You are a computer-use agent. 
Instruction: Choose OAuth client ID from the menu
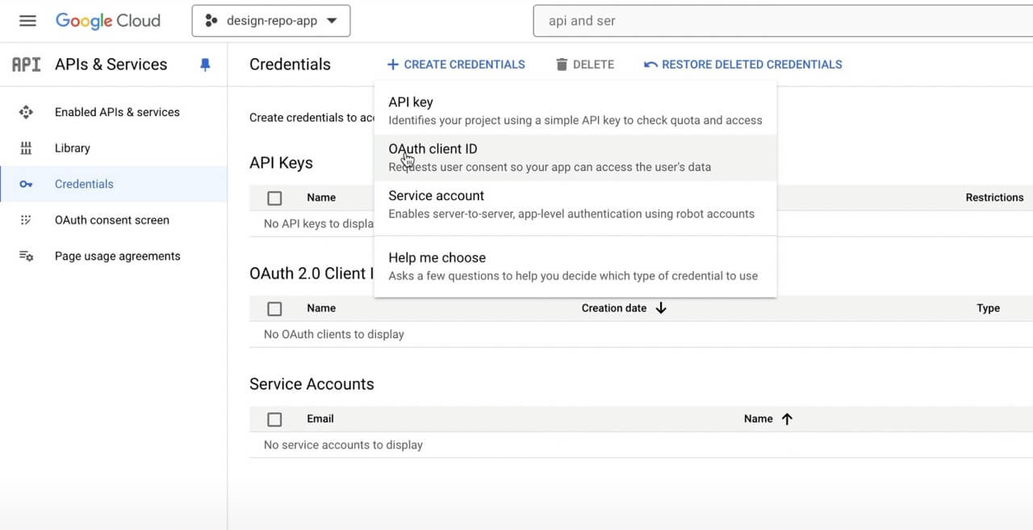click(433, 148)
